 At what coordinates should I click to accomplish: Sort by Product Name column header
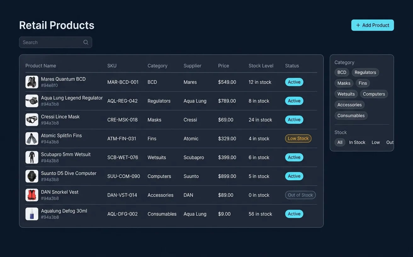point(41,66)
